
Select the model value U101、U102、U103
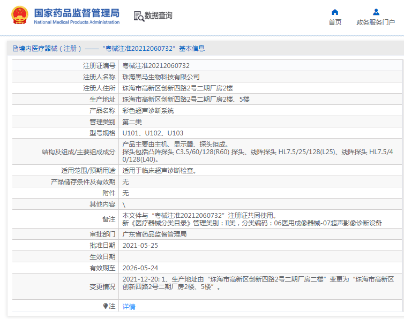coord(153,133)
